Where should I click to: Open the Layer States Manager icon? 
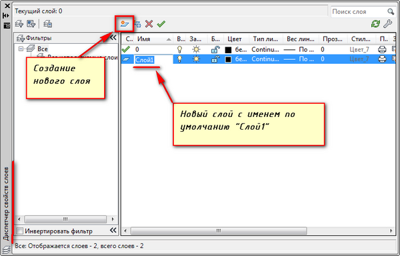tap(48, 24)
